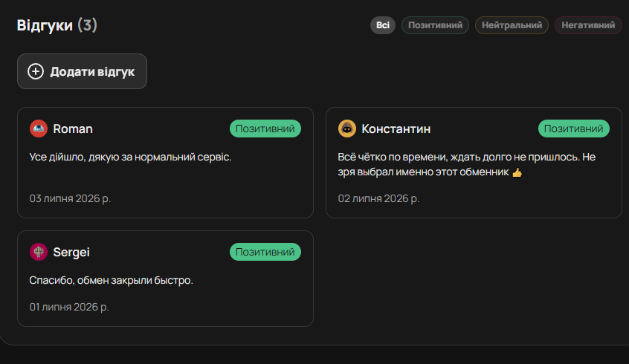Click the text 'Усе дійшло, дякую за нормальний сервіс.'
This screenshot has height=364, width=629.
[130, 157]
